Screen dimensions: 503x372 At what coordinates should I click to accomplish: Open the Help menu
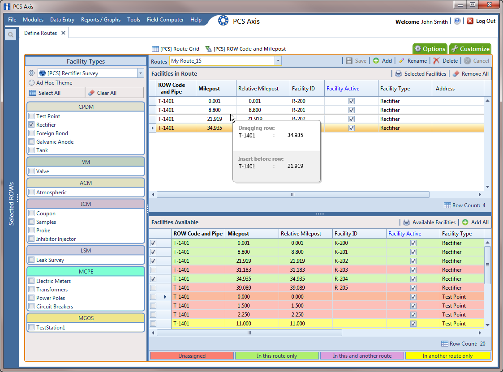click(196, 20)
